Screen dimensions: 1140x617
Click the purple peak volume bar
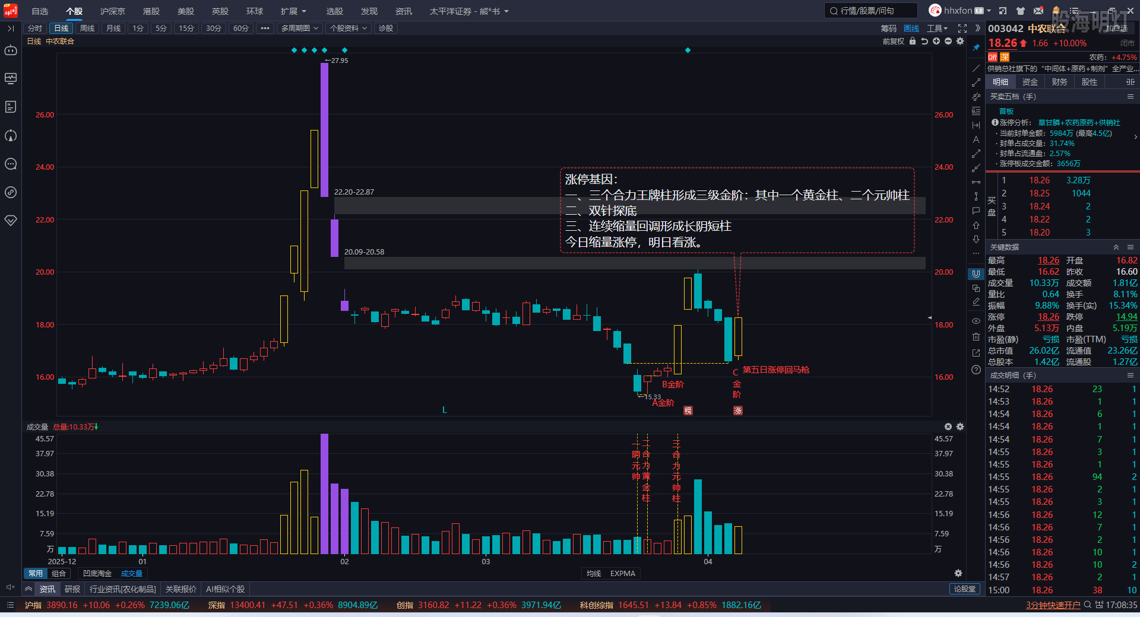(324, 492)
